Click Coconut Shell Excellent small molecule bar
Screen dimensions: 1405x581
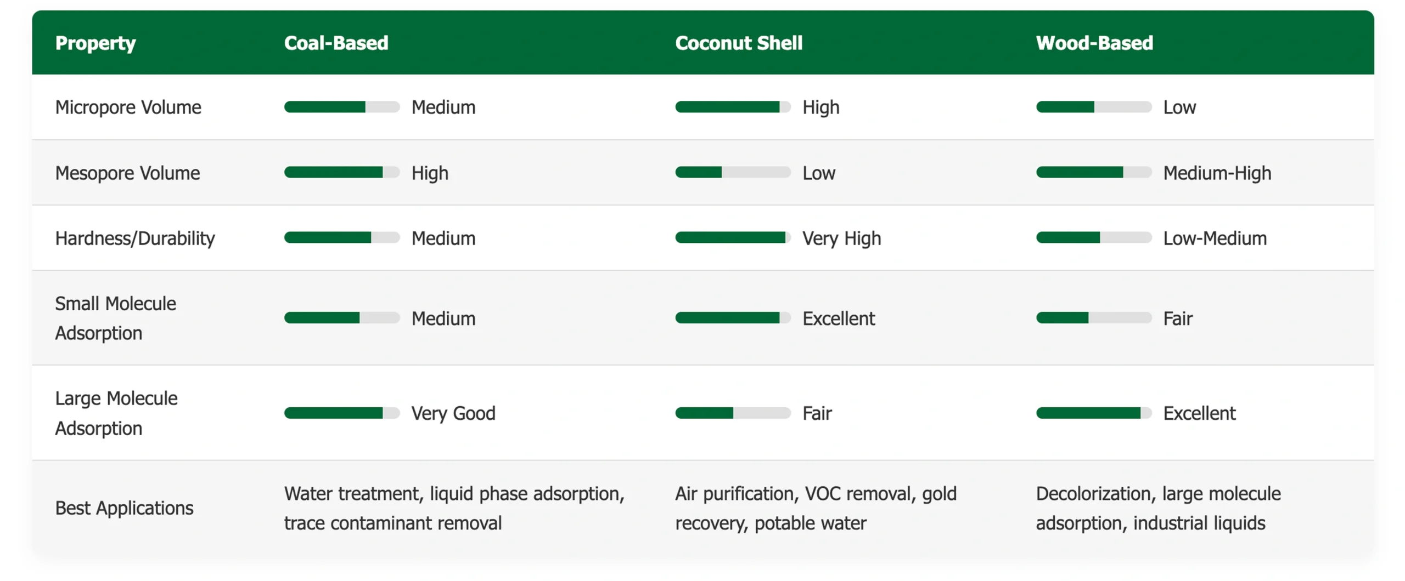(732, 318)
